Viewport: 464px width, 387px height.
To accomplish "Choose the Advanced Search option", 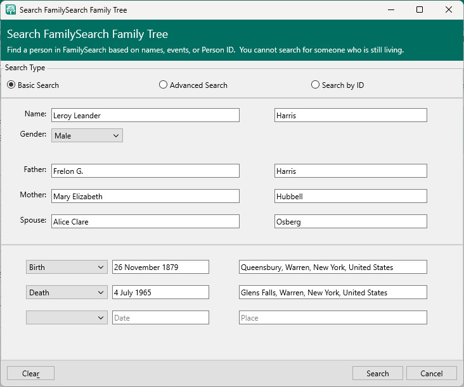I will click(164, 85).
